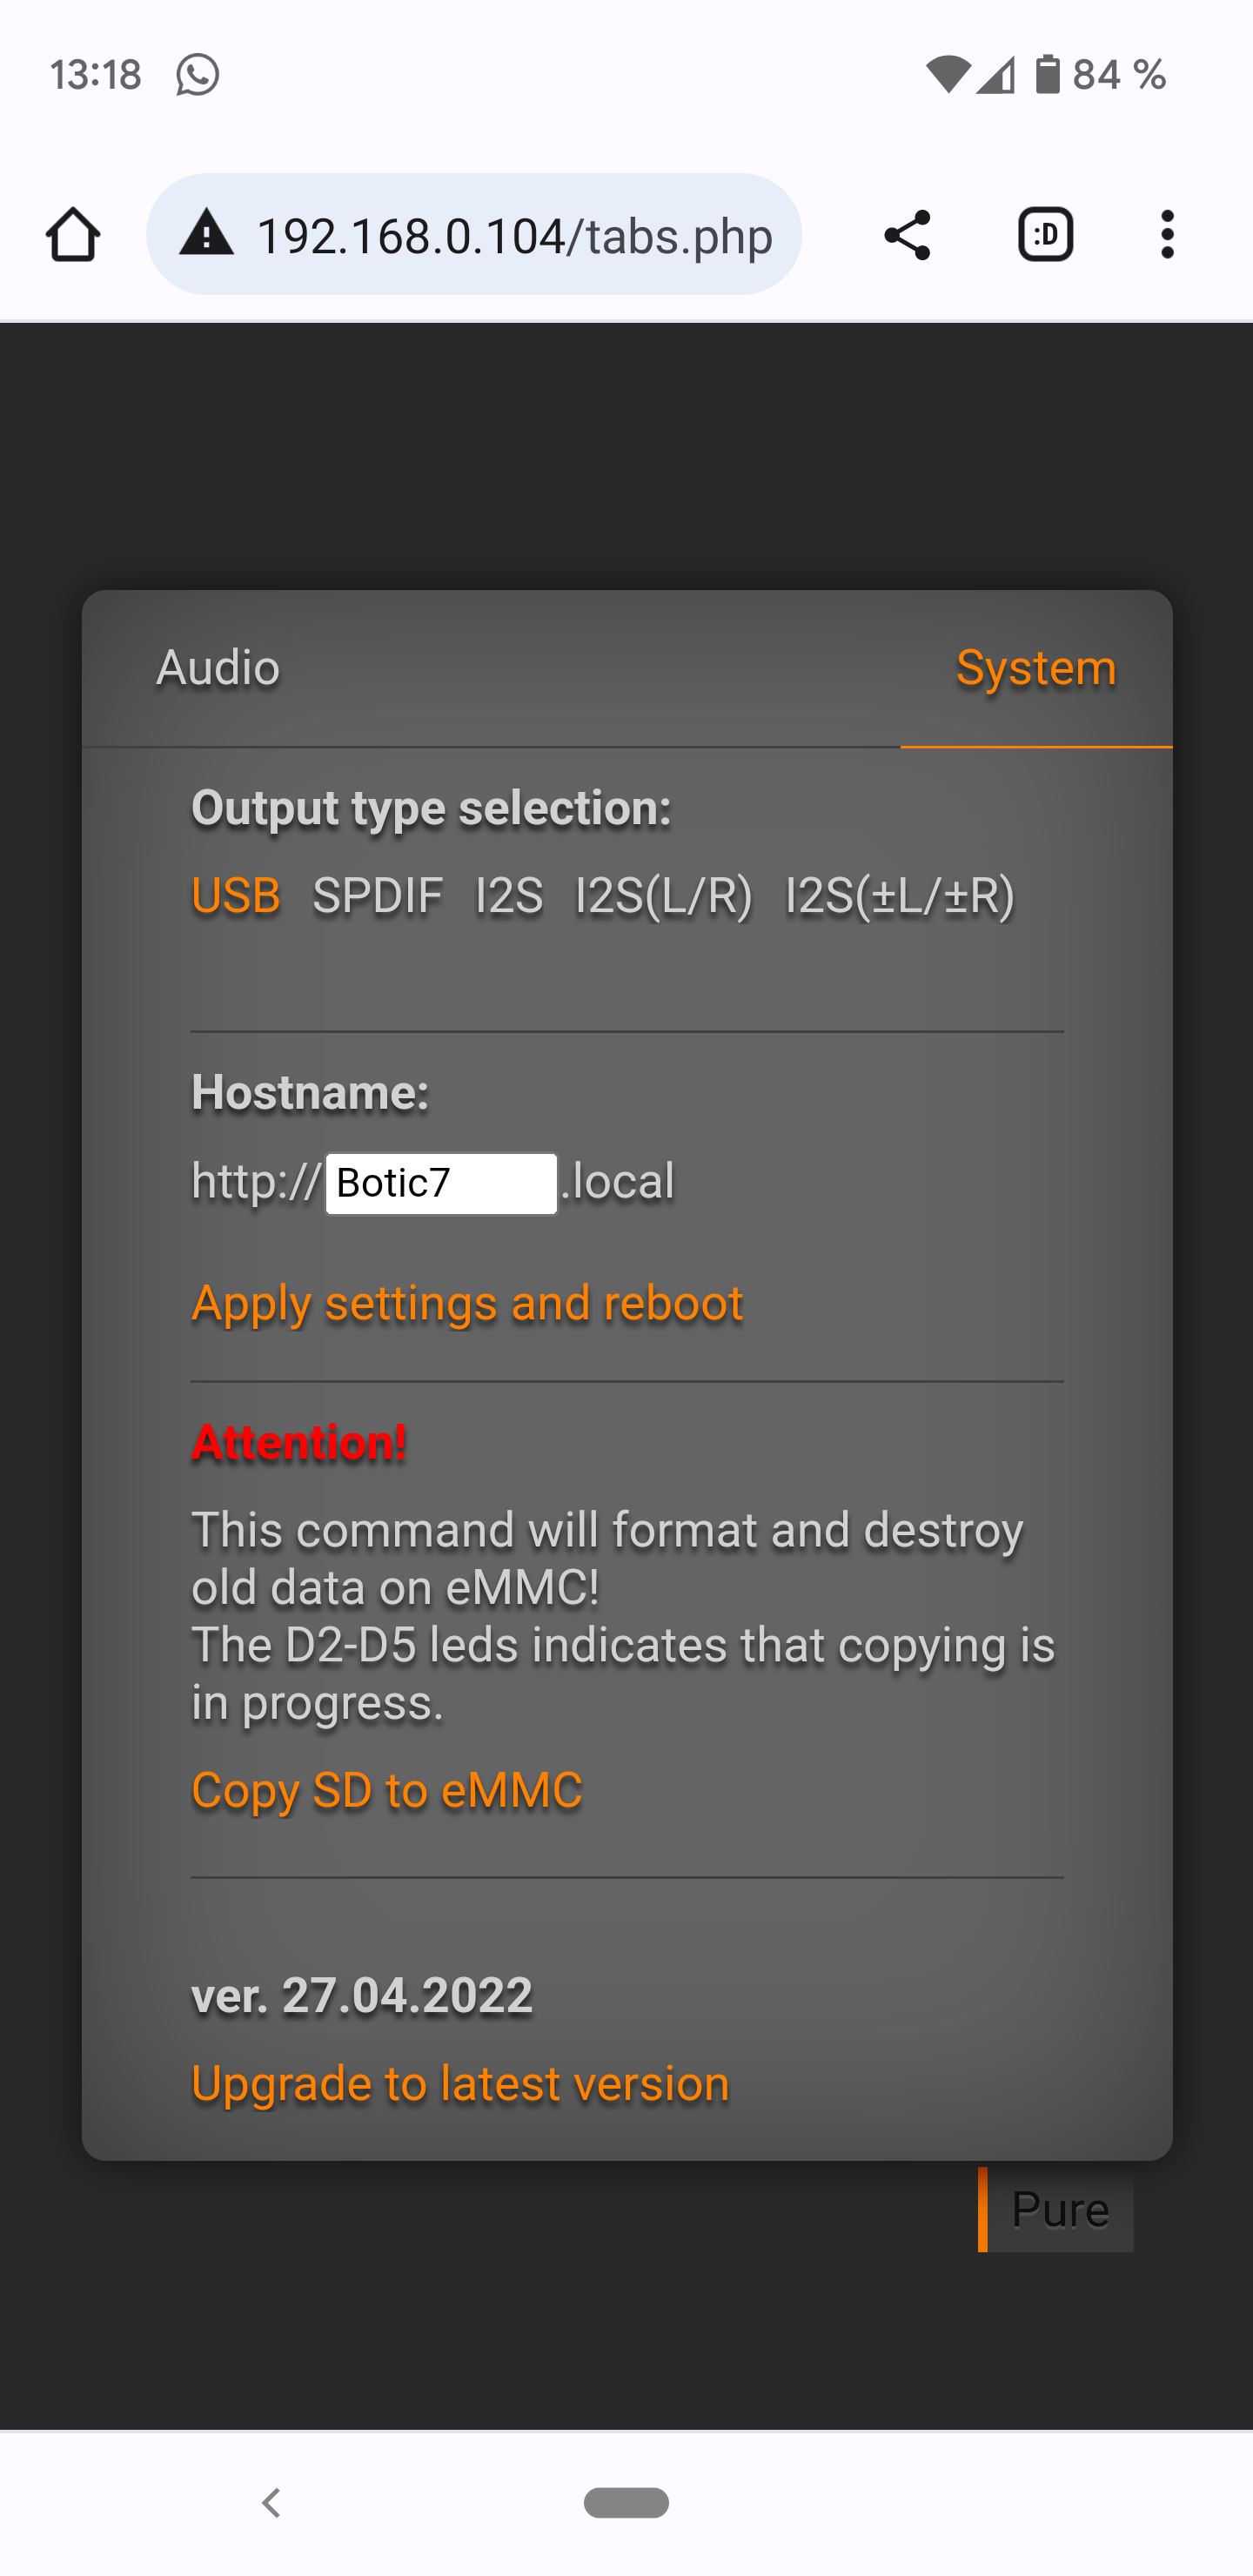The image size is (1253, 2576).
Task: Tap the share icon in toolbar
Action: (x=907, y=235)
